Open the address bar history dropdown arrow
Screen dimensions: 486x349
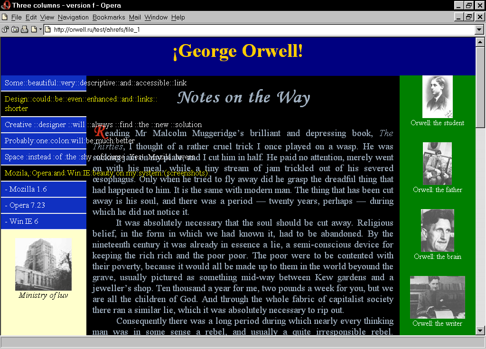pyautogui.click(x=479, y=30)
